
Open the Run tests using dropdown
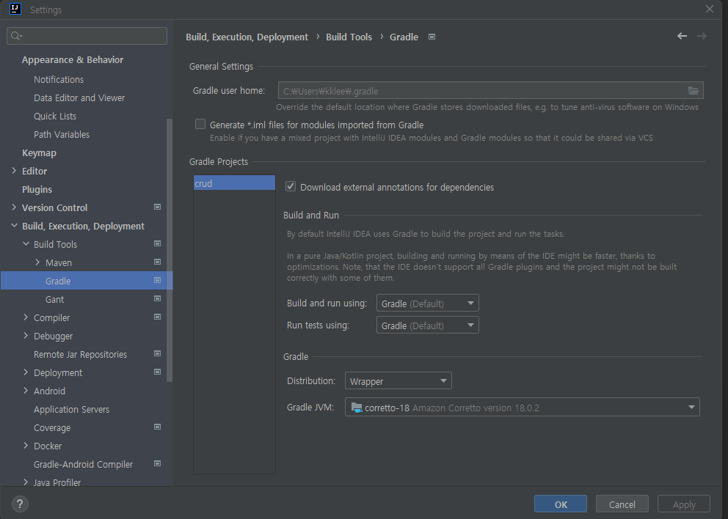(428, 325)
